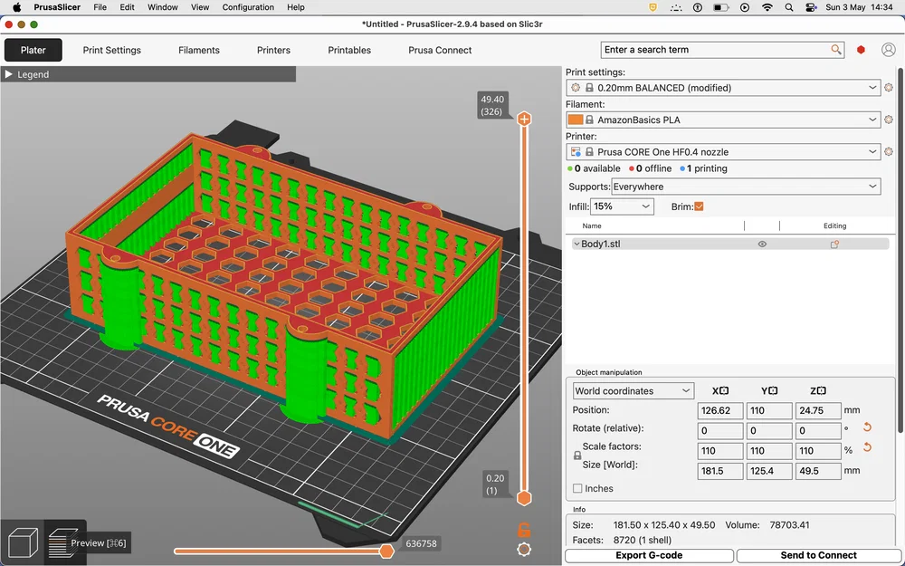Screen dimensions: 905x566
Task: Click the Position X field showing 126.62
Action: tap(720, 410)
